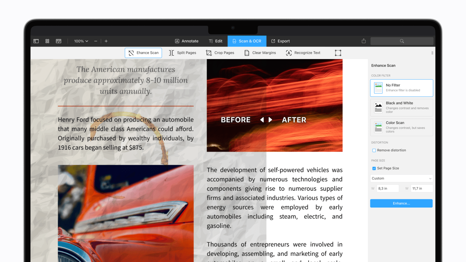Open the Share options
This screenshot has width=466, height=262.
coord(363,41)
